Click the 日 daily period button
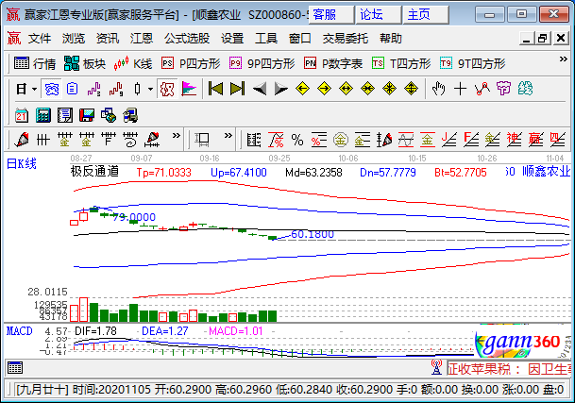575x403 pixels. point(22,89)
